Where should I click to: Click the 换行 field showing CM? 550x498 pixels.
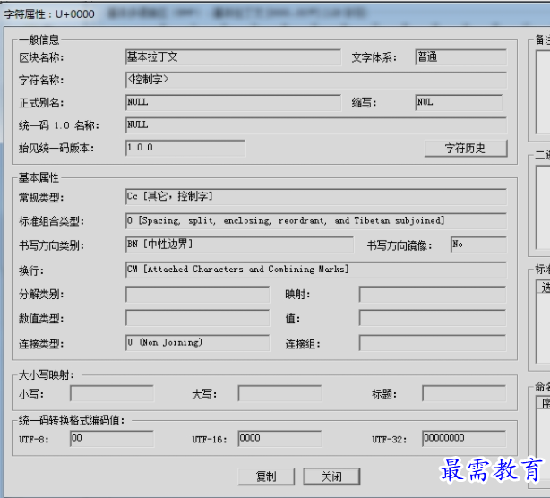click(315, 270)
